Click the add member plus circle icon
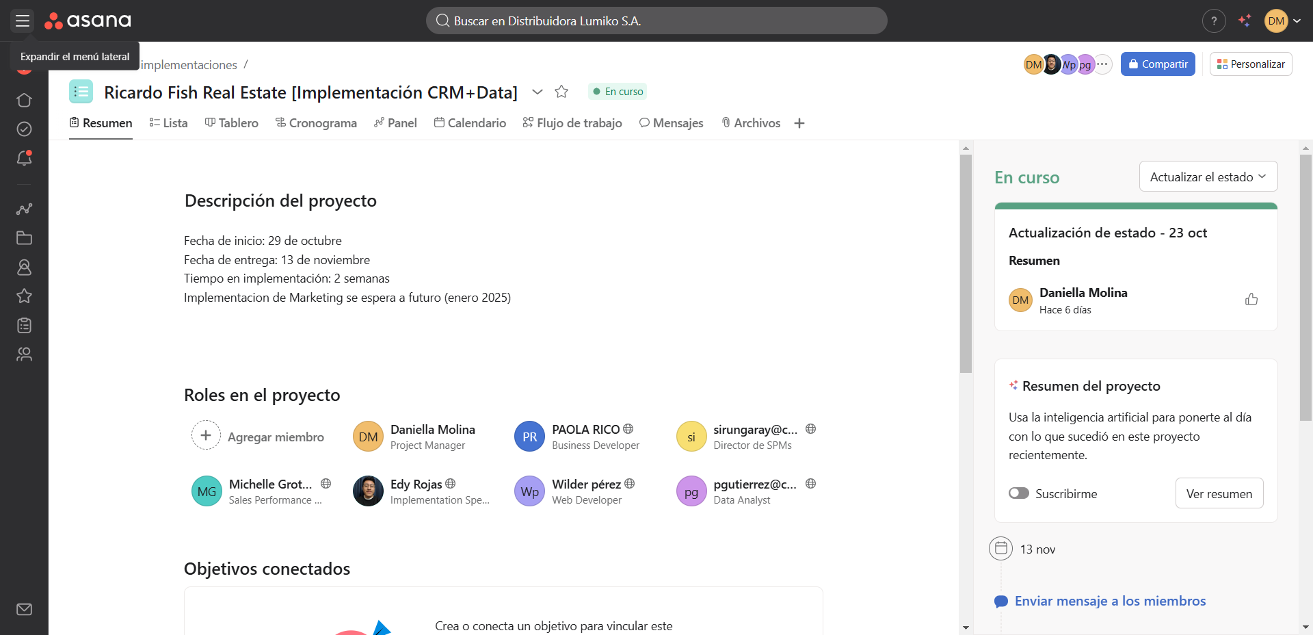Image resolution: width=1313 pixels, height=635 pixels. [206, 435]
